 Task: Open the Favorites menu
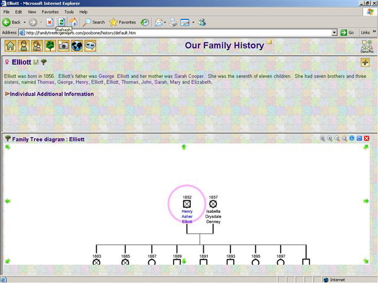click(50, 11)
